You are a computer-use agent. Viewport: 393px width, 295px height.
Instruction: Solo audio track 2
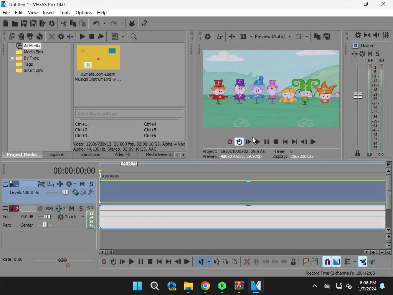click(81, 209)
